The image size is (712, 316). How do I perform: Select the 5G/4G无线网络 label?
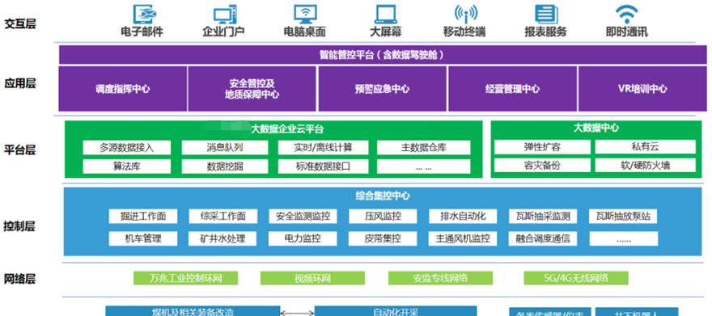tap(576, 278)
